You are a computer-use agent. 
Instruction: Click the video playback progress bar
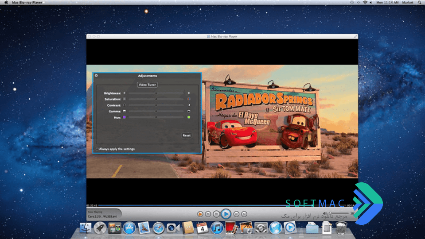click(x=222, y=205)
